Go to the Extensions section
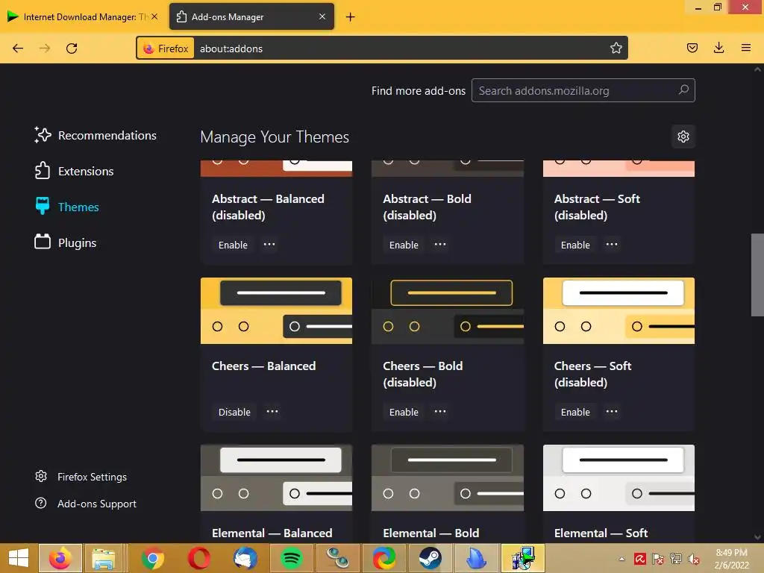Image resolution: width=764 pixels, height=573 pixels. (x=86, y=172)
